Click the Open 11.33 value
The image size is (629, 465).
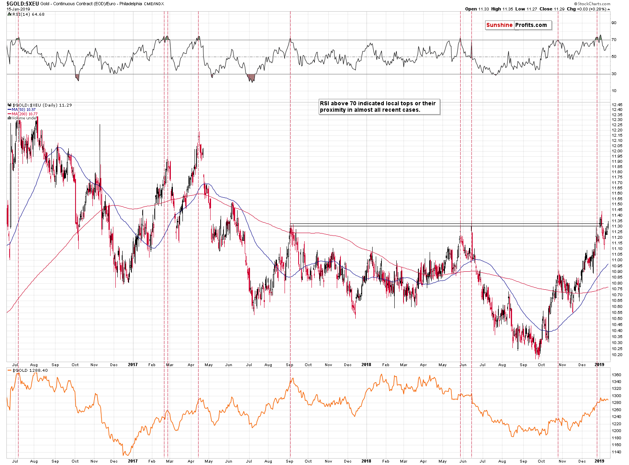[x=477, y=9]
